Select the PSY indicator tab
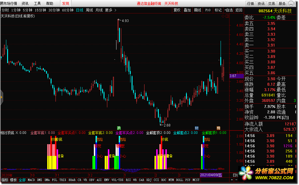Viewport: 299px width, 185px height. click(188, 180)
